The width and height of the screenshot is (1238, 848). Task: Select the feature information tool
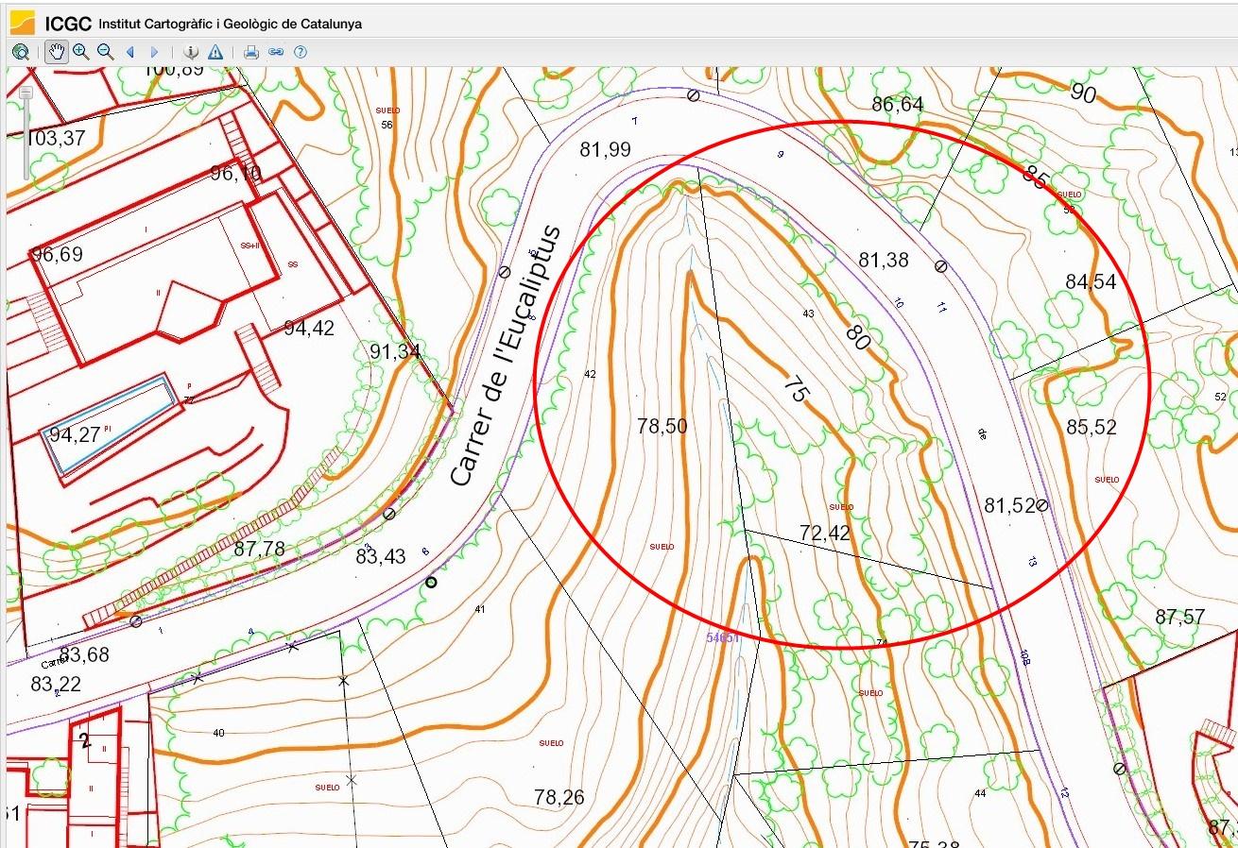coord(191,52)
